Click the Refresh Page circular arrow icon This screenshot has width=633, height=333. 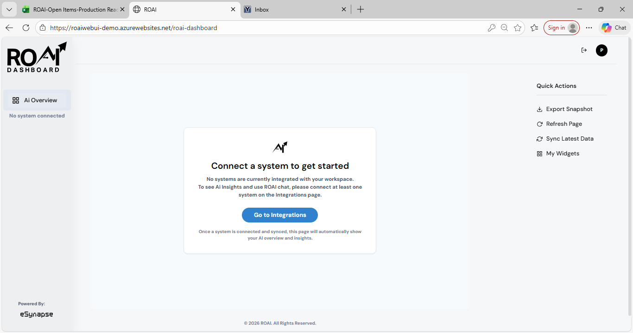(x=539, y=124)
